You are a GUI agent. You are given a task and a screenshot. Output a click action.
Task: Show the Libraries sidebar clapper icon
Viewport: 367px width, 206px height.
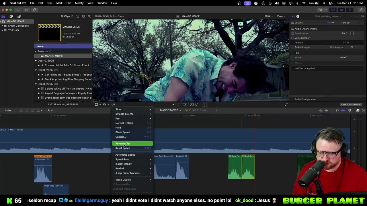coord(3,16)
